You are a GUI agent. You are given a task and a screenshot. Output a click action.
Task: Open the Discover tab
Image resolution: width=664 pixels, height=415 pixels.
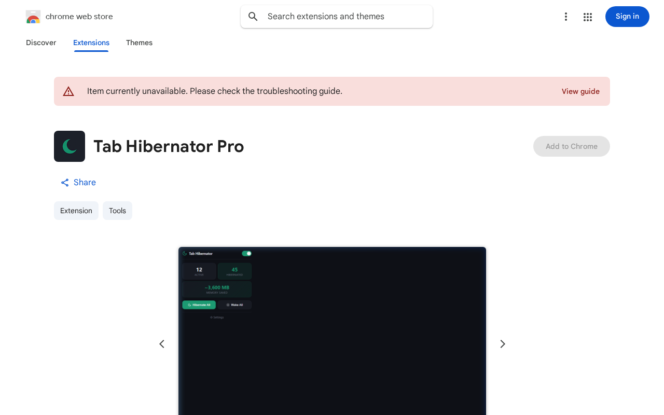(41, 43)
